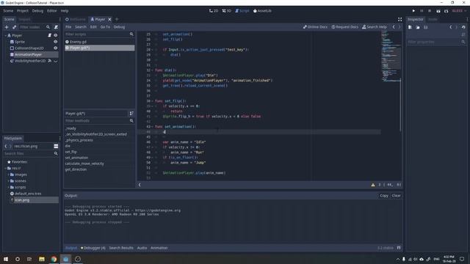Image resolution: width=470 pixels, height=264 pixels.
Task: Toggle the FileSystem split view mode
Action: [x=56, y=146]
